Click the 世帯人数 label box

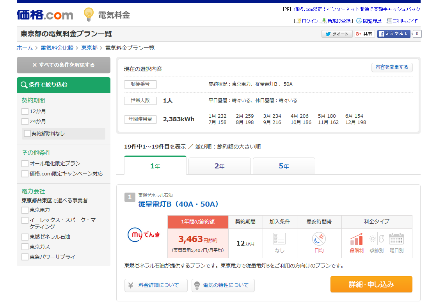point(140,101)
